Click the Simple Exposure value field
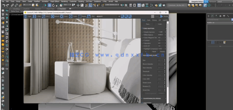This screenshot has height=110, width=233. tap(161, 32)
